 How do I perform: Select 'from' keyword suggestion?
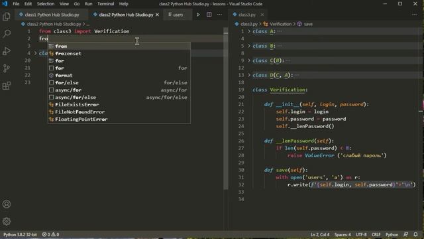[x=119, y=46]
